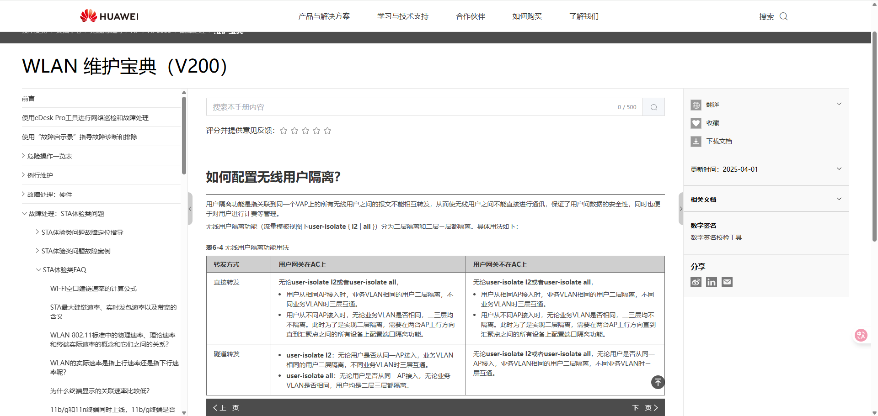Click the search magnifier icon in header
Screen dimensions: 878x416
tap(783, 16)
